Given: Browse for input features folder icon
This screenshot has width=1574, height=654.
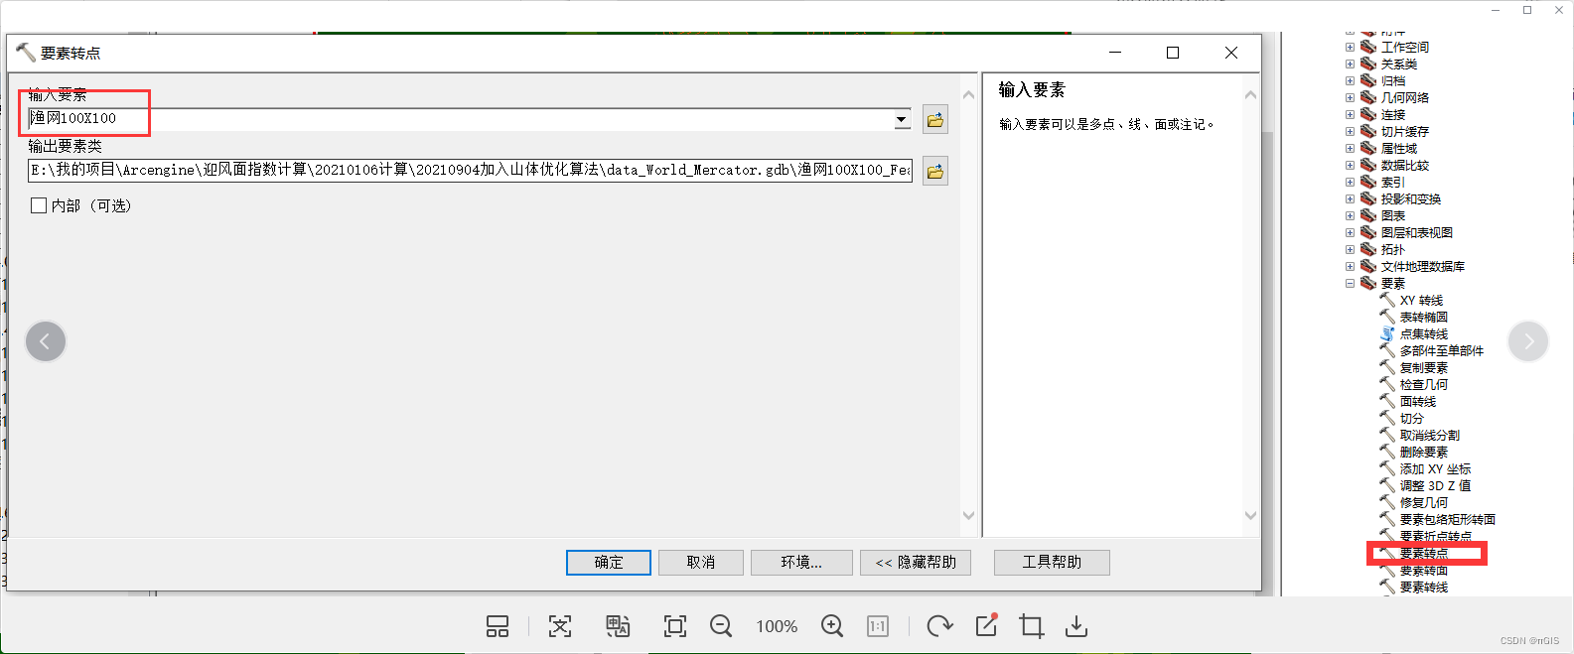Looking at the screenshot, I should pos(934,120).
